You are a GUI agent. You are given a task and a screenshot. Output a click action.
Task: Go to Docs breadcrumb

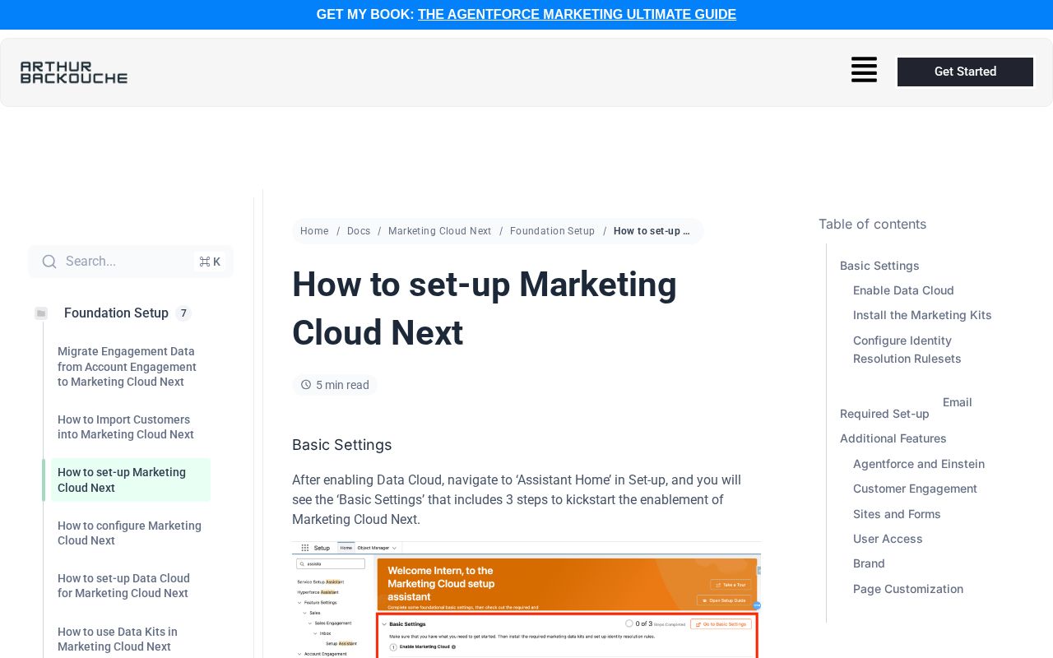coord(359,231)
